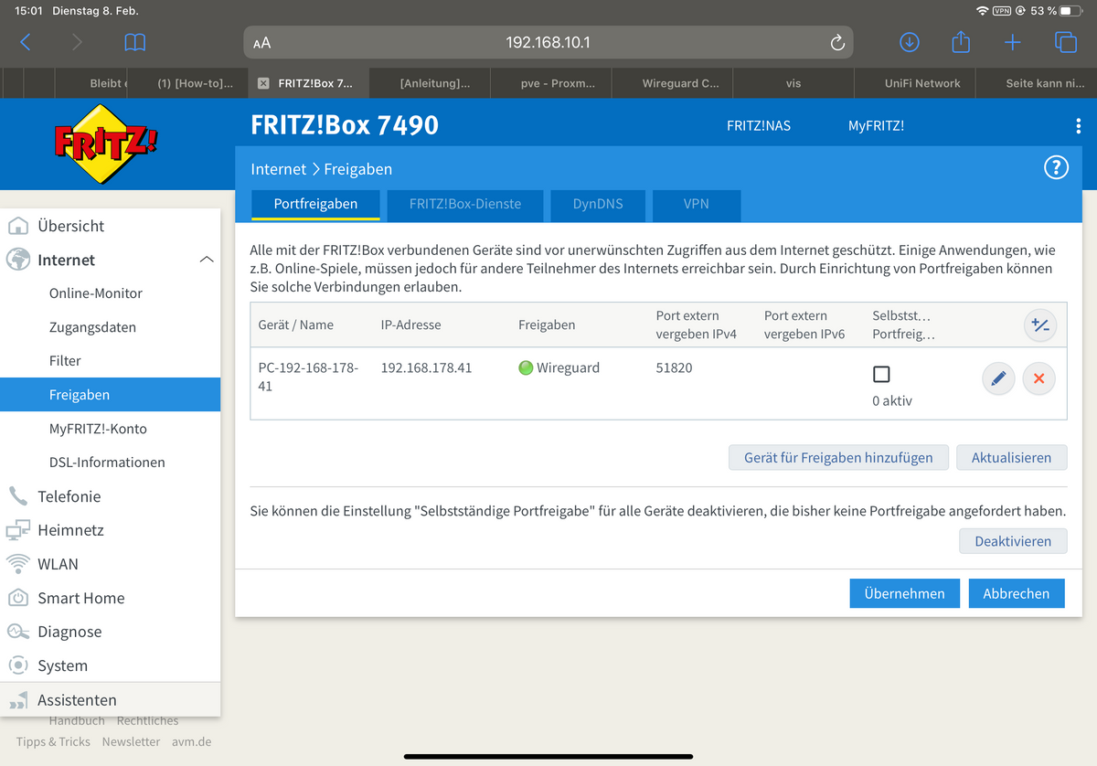1097x766 pixels.
Task: Click the 51820 port value
Action: (x=674, y=368)
